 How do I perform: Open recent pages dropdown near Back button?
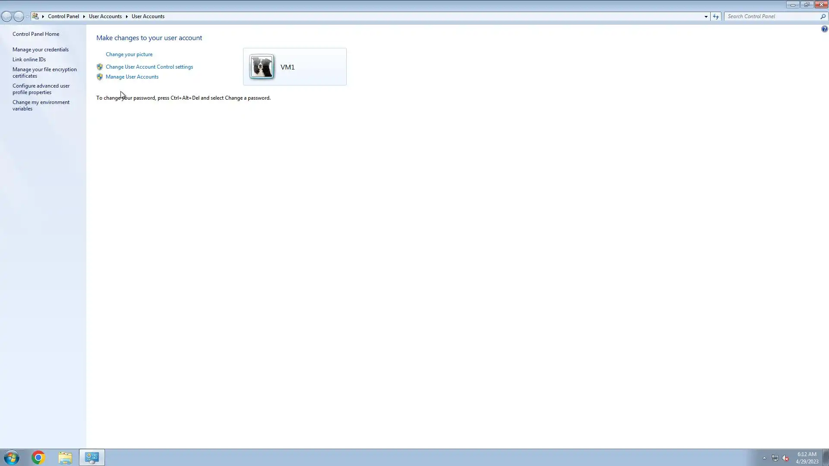[x=27, y=16]
